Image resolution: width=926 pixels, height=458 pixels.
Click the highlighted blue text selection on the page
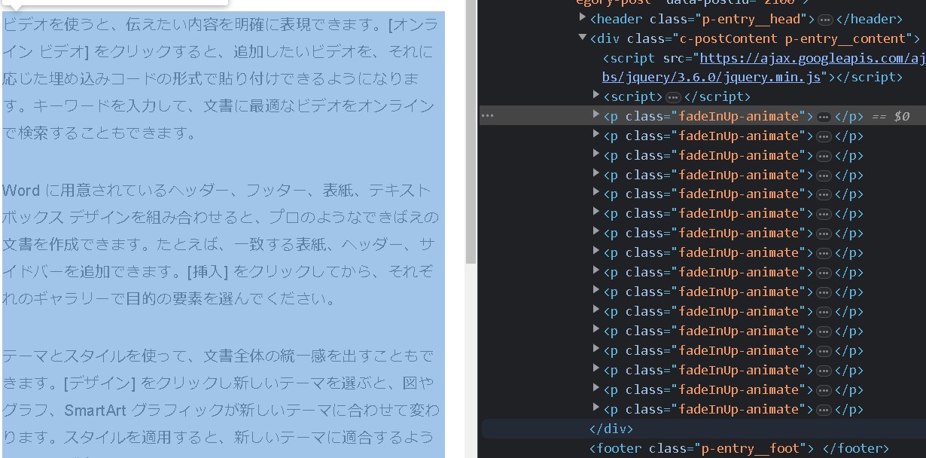tap(218, 226)
